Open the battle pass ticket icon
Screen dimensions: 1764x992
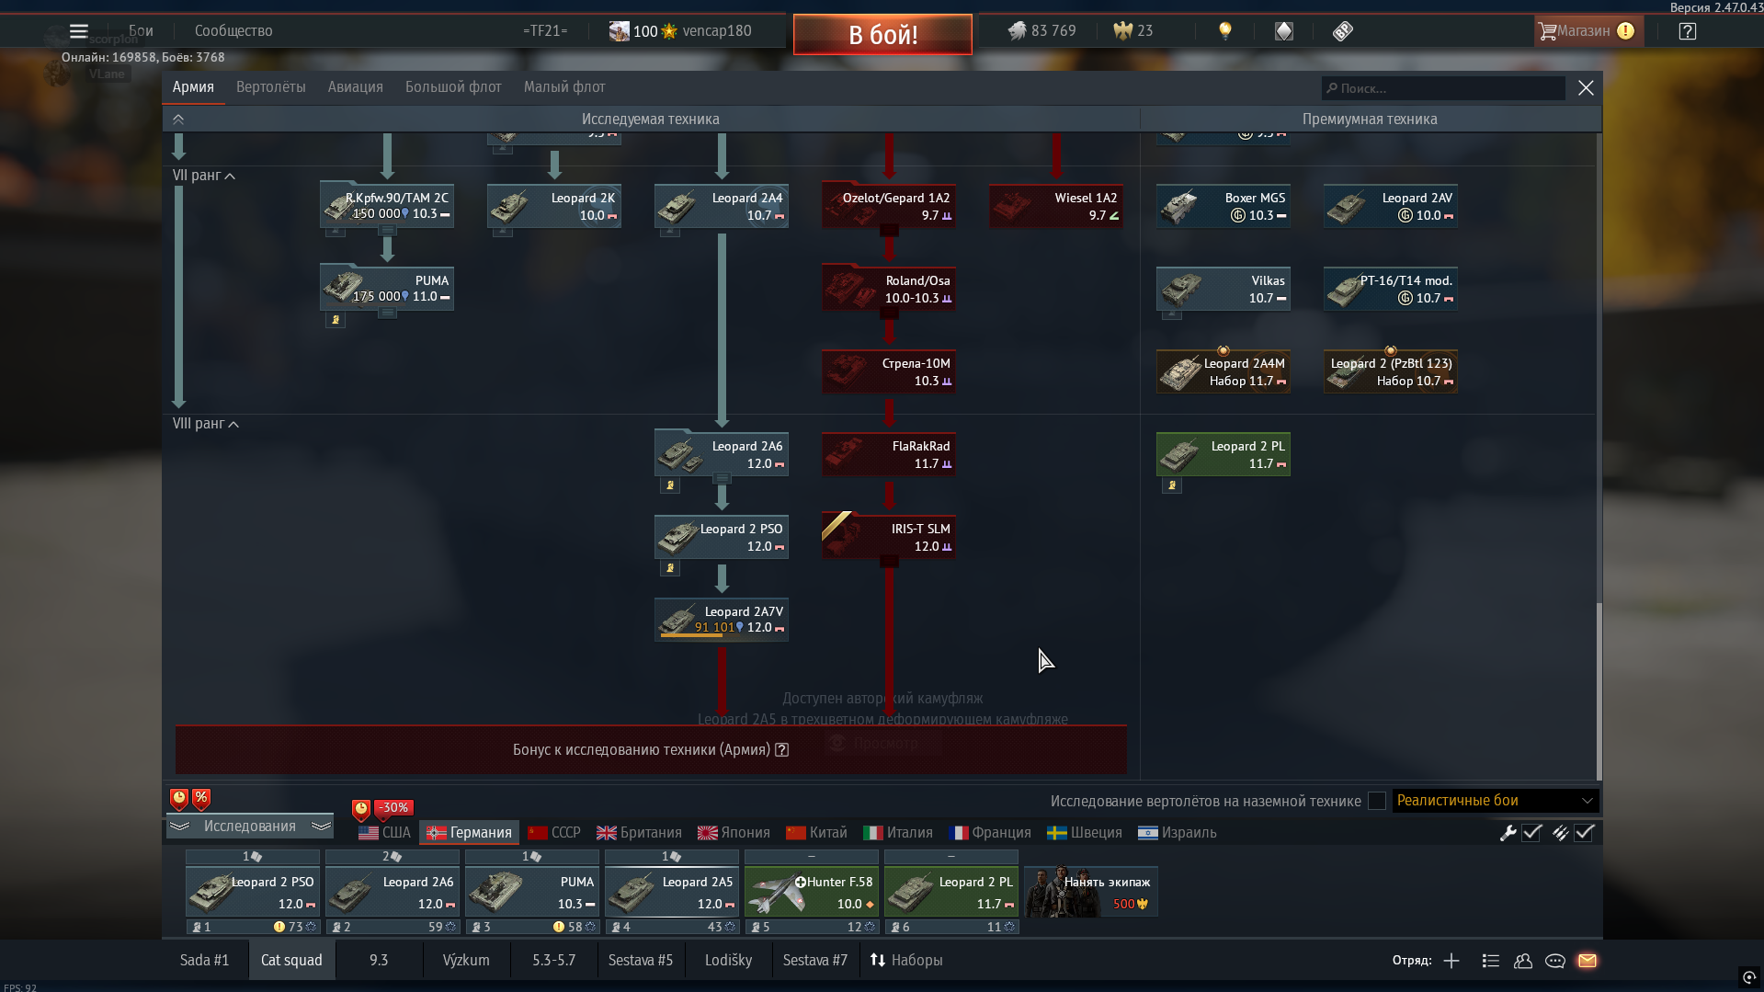pos(1342,31)
